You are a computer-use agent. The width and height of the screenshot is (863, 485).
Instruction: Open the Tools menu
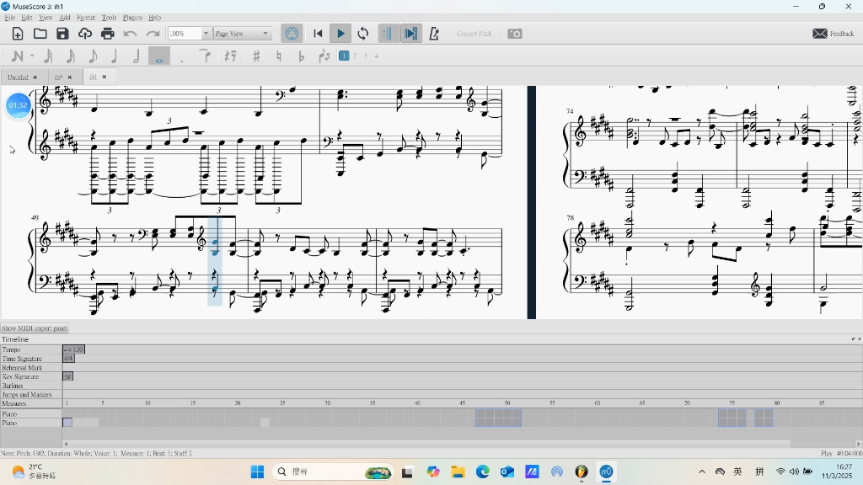coord(109,18)
